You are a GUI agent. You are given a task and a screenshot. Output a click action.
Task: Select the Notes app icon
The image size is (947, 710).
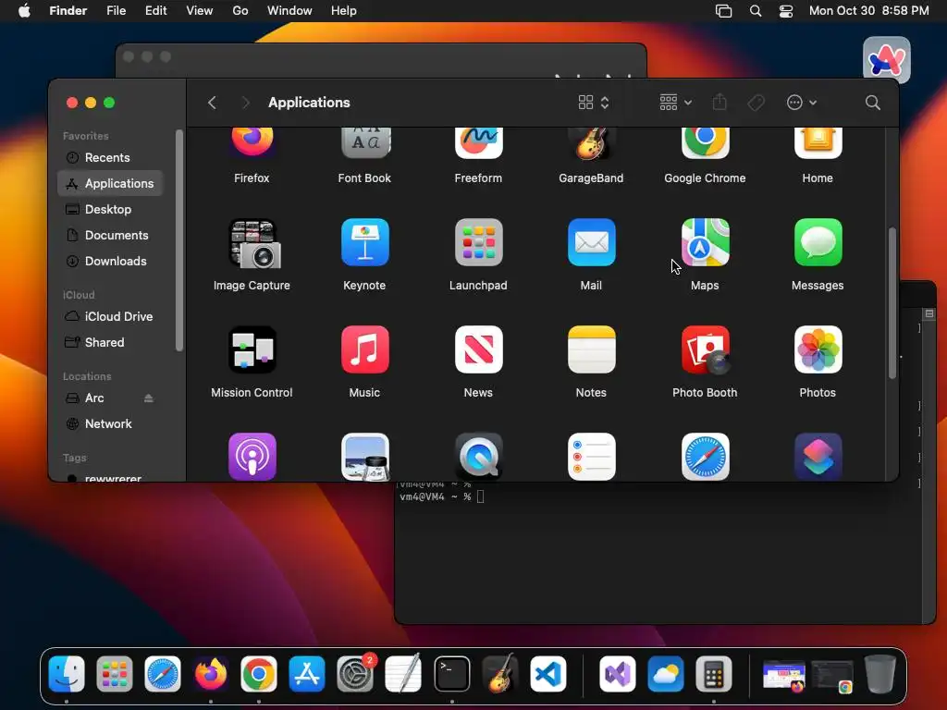tap(591, 349)
